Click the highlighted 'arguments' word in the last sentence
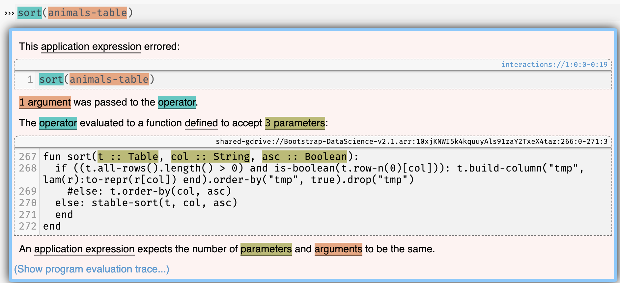Image resolution: width=620 pixels, height=283 pixels. pos(338,249)
